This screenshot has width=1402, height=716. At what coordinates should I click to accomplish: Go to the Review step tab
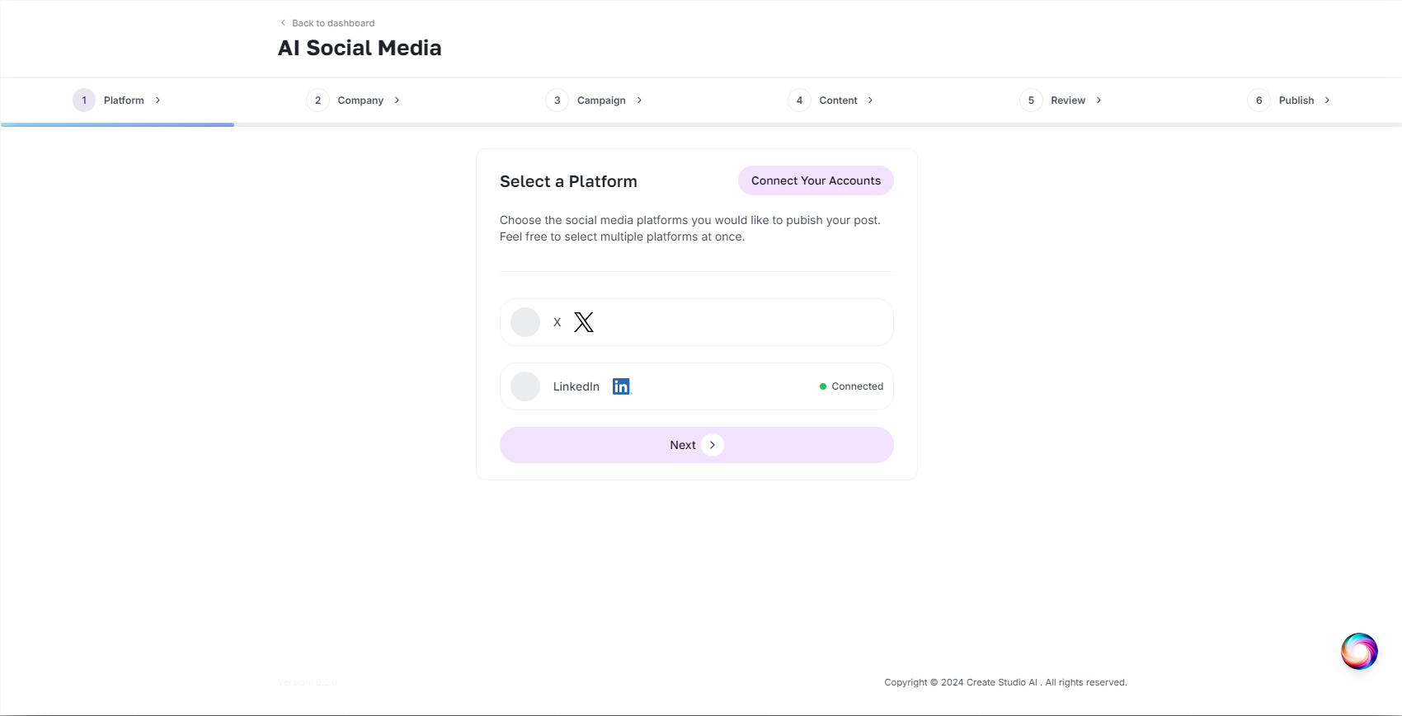coord(1067,101)
